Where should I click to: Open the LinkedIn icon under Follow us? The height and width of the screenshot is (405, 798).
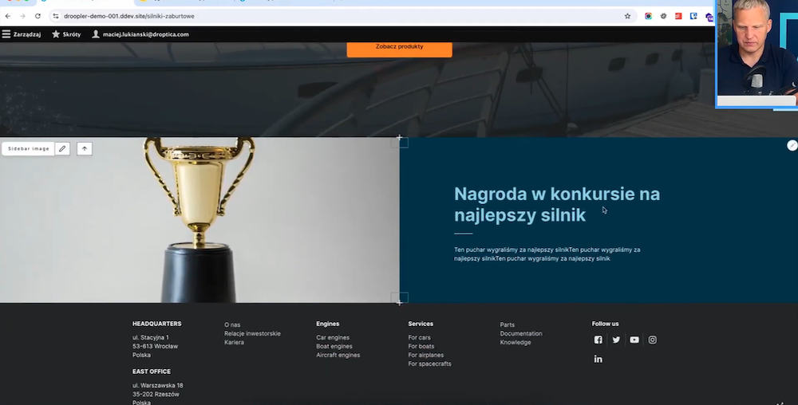coord(598,360)
